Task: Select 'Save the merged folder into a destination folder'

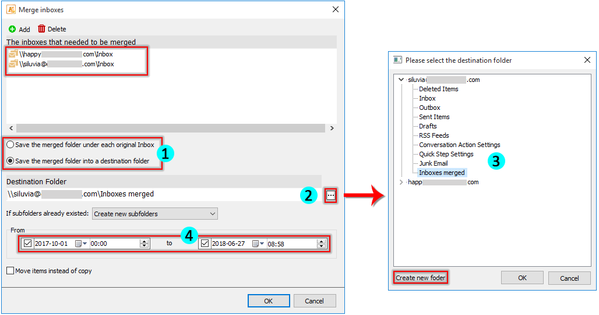Action: [x=10, y=160]
